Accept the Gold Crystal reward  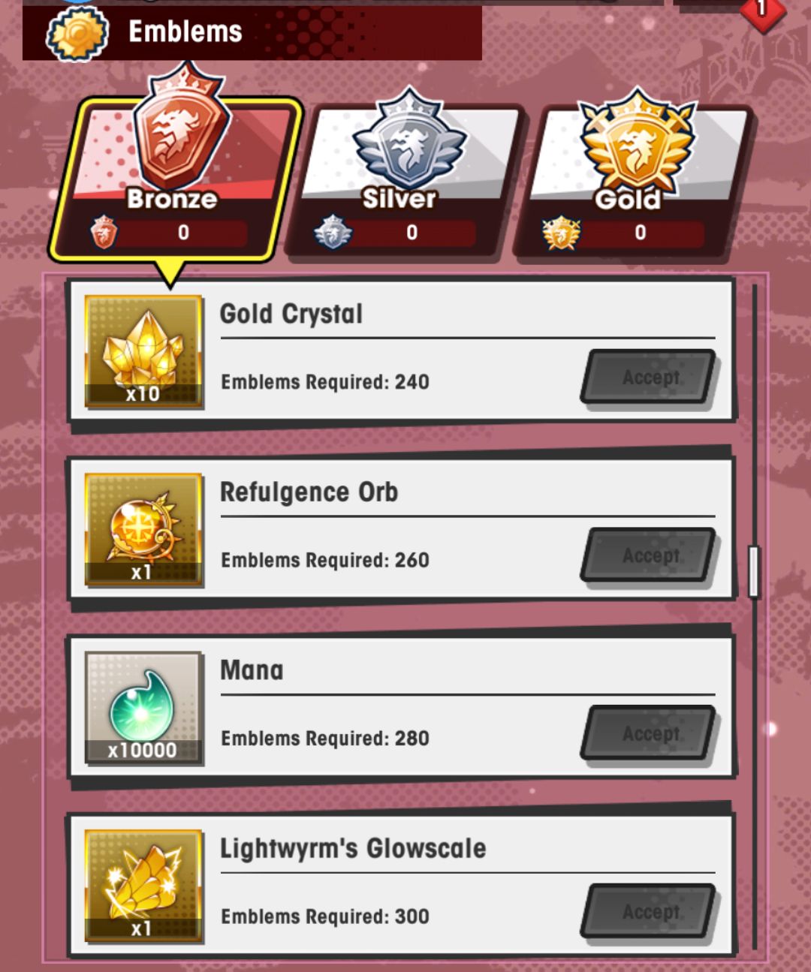(x=650, y=378)
